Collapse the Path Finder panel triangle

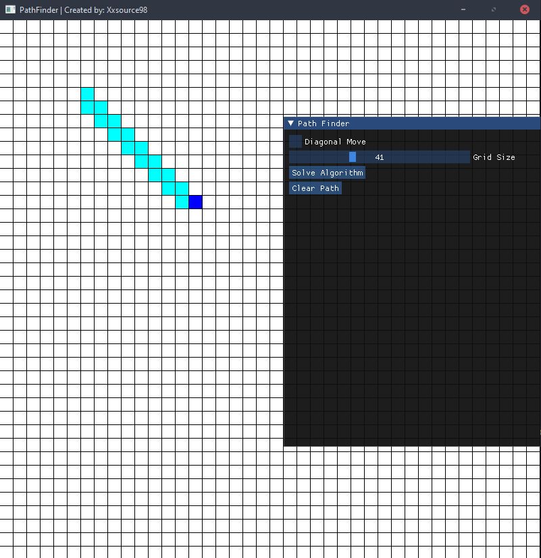pos(291,123)
